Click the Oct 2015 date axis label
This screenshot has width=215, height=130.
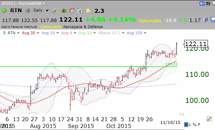[119, 126]
